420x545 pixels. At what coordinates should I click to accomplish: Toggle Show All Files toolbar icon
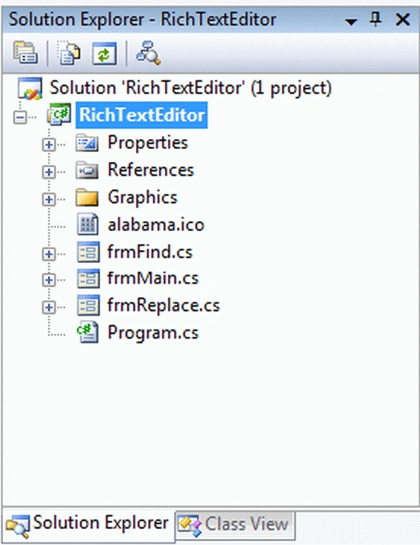click(x=69, y=54)
